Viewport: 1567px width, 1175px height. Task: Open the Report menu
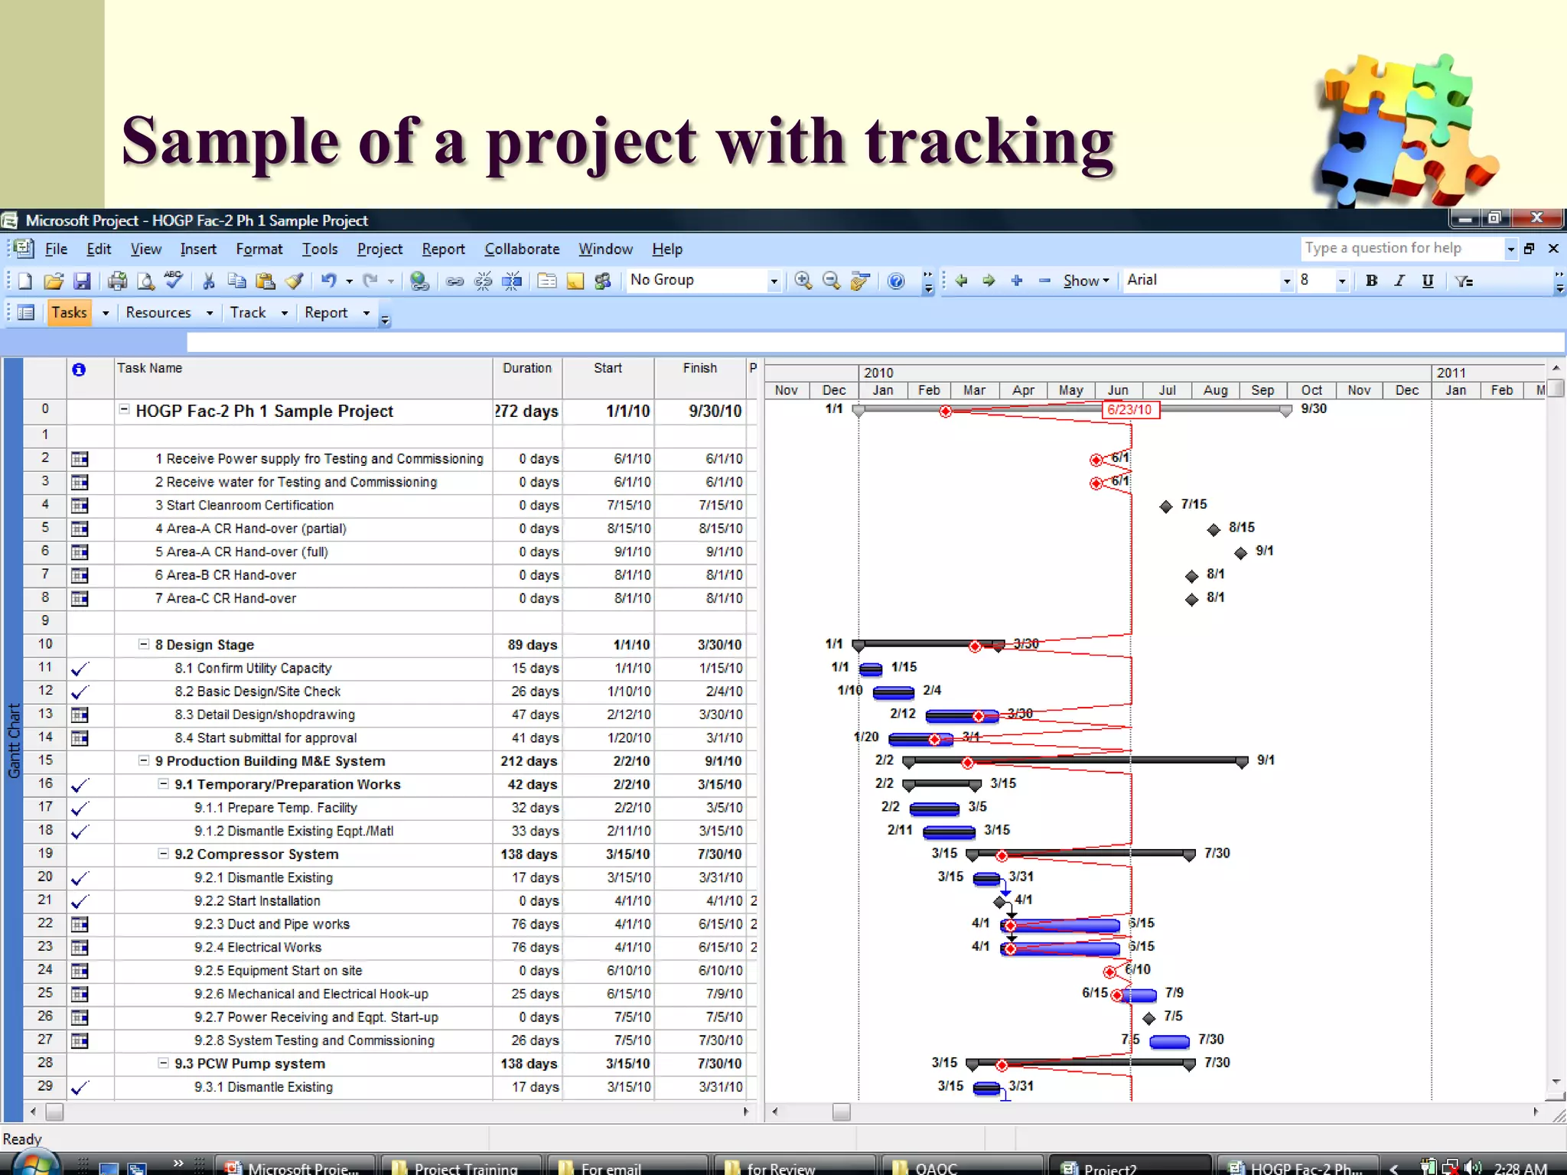pyautogui.click(x=443, y=249)
